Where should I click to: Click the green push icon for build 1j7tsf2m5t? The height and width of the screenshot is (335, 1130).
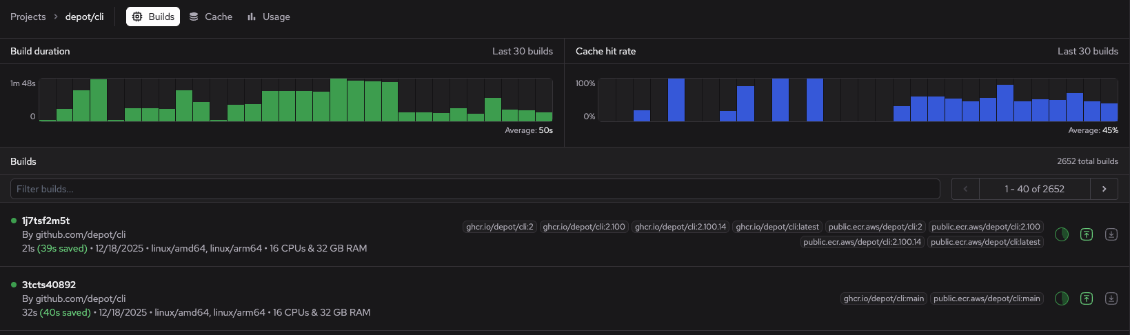pyautogui.click(x=1087, y=234)
